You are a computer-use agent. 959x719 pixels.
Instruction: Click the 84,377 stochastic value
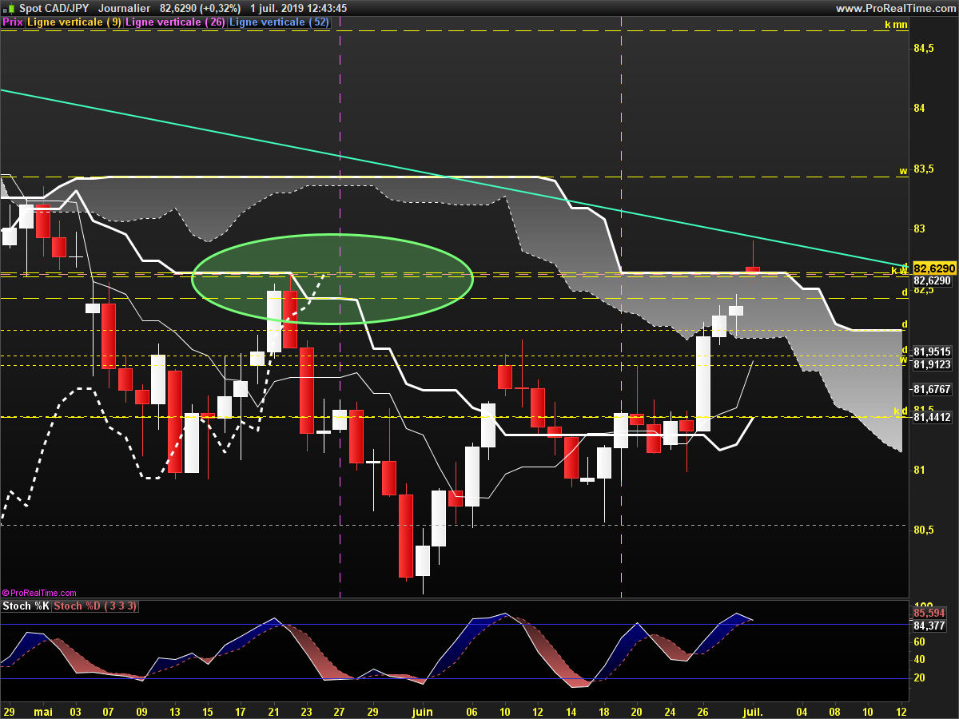tap(929, 626)
